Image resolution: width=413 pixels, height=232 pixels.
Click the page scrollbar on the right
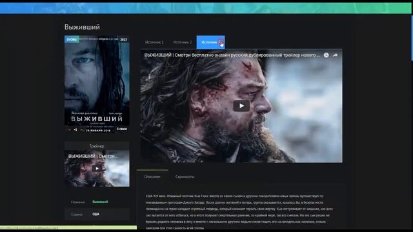(412, 38)
